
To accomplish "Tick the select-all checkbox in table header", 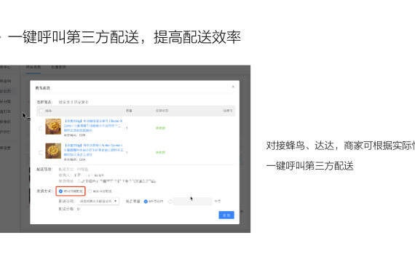I will (x=41, y=111).
